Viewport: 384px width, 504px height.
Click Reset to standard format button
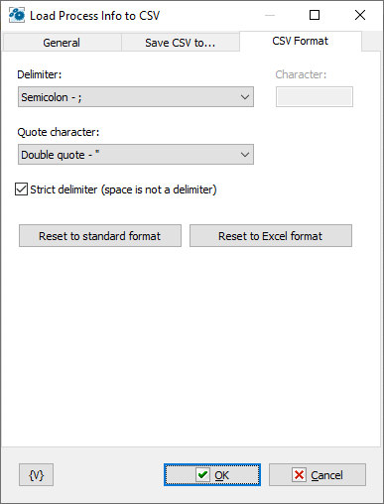[x=100, y=236]
